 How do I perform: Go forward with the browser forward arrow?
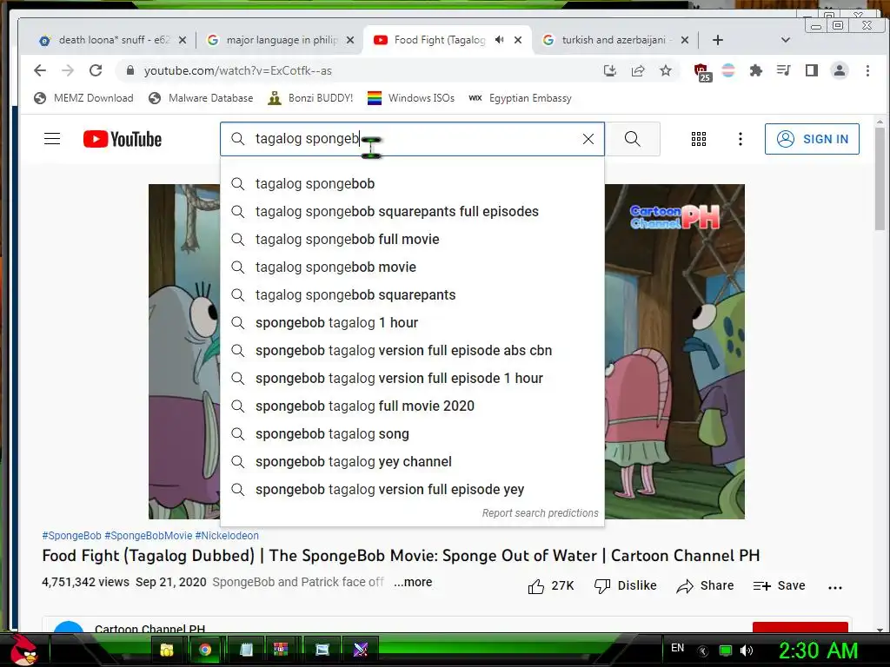(68, 70)
